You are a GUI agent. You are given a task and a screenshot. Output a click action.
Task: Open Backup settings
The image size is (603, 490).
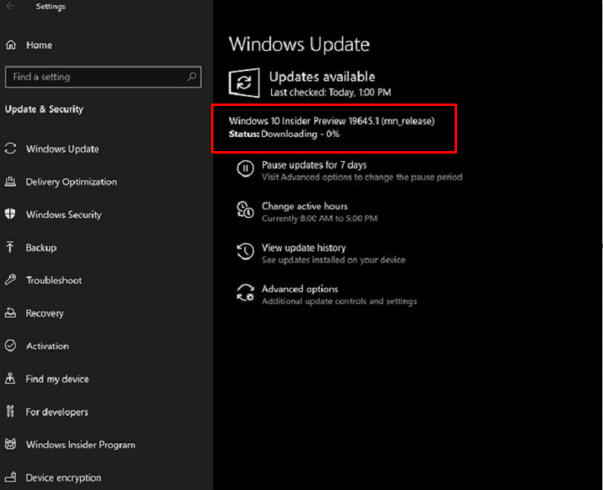[x=41, y=247]
